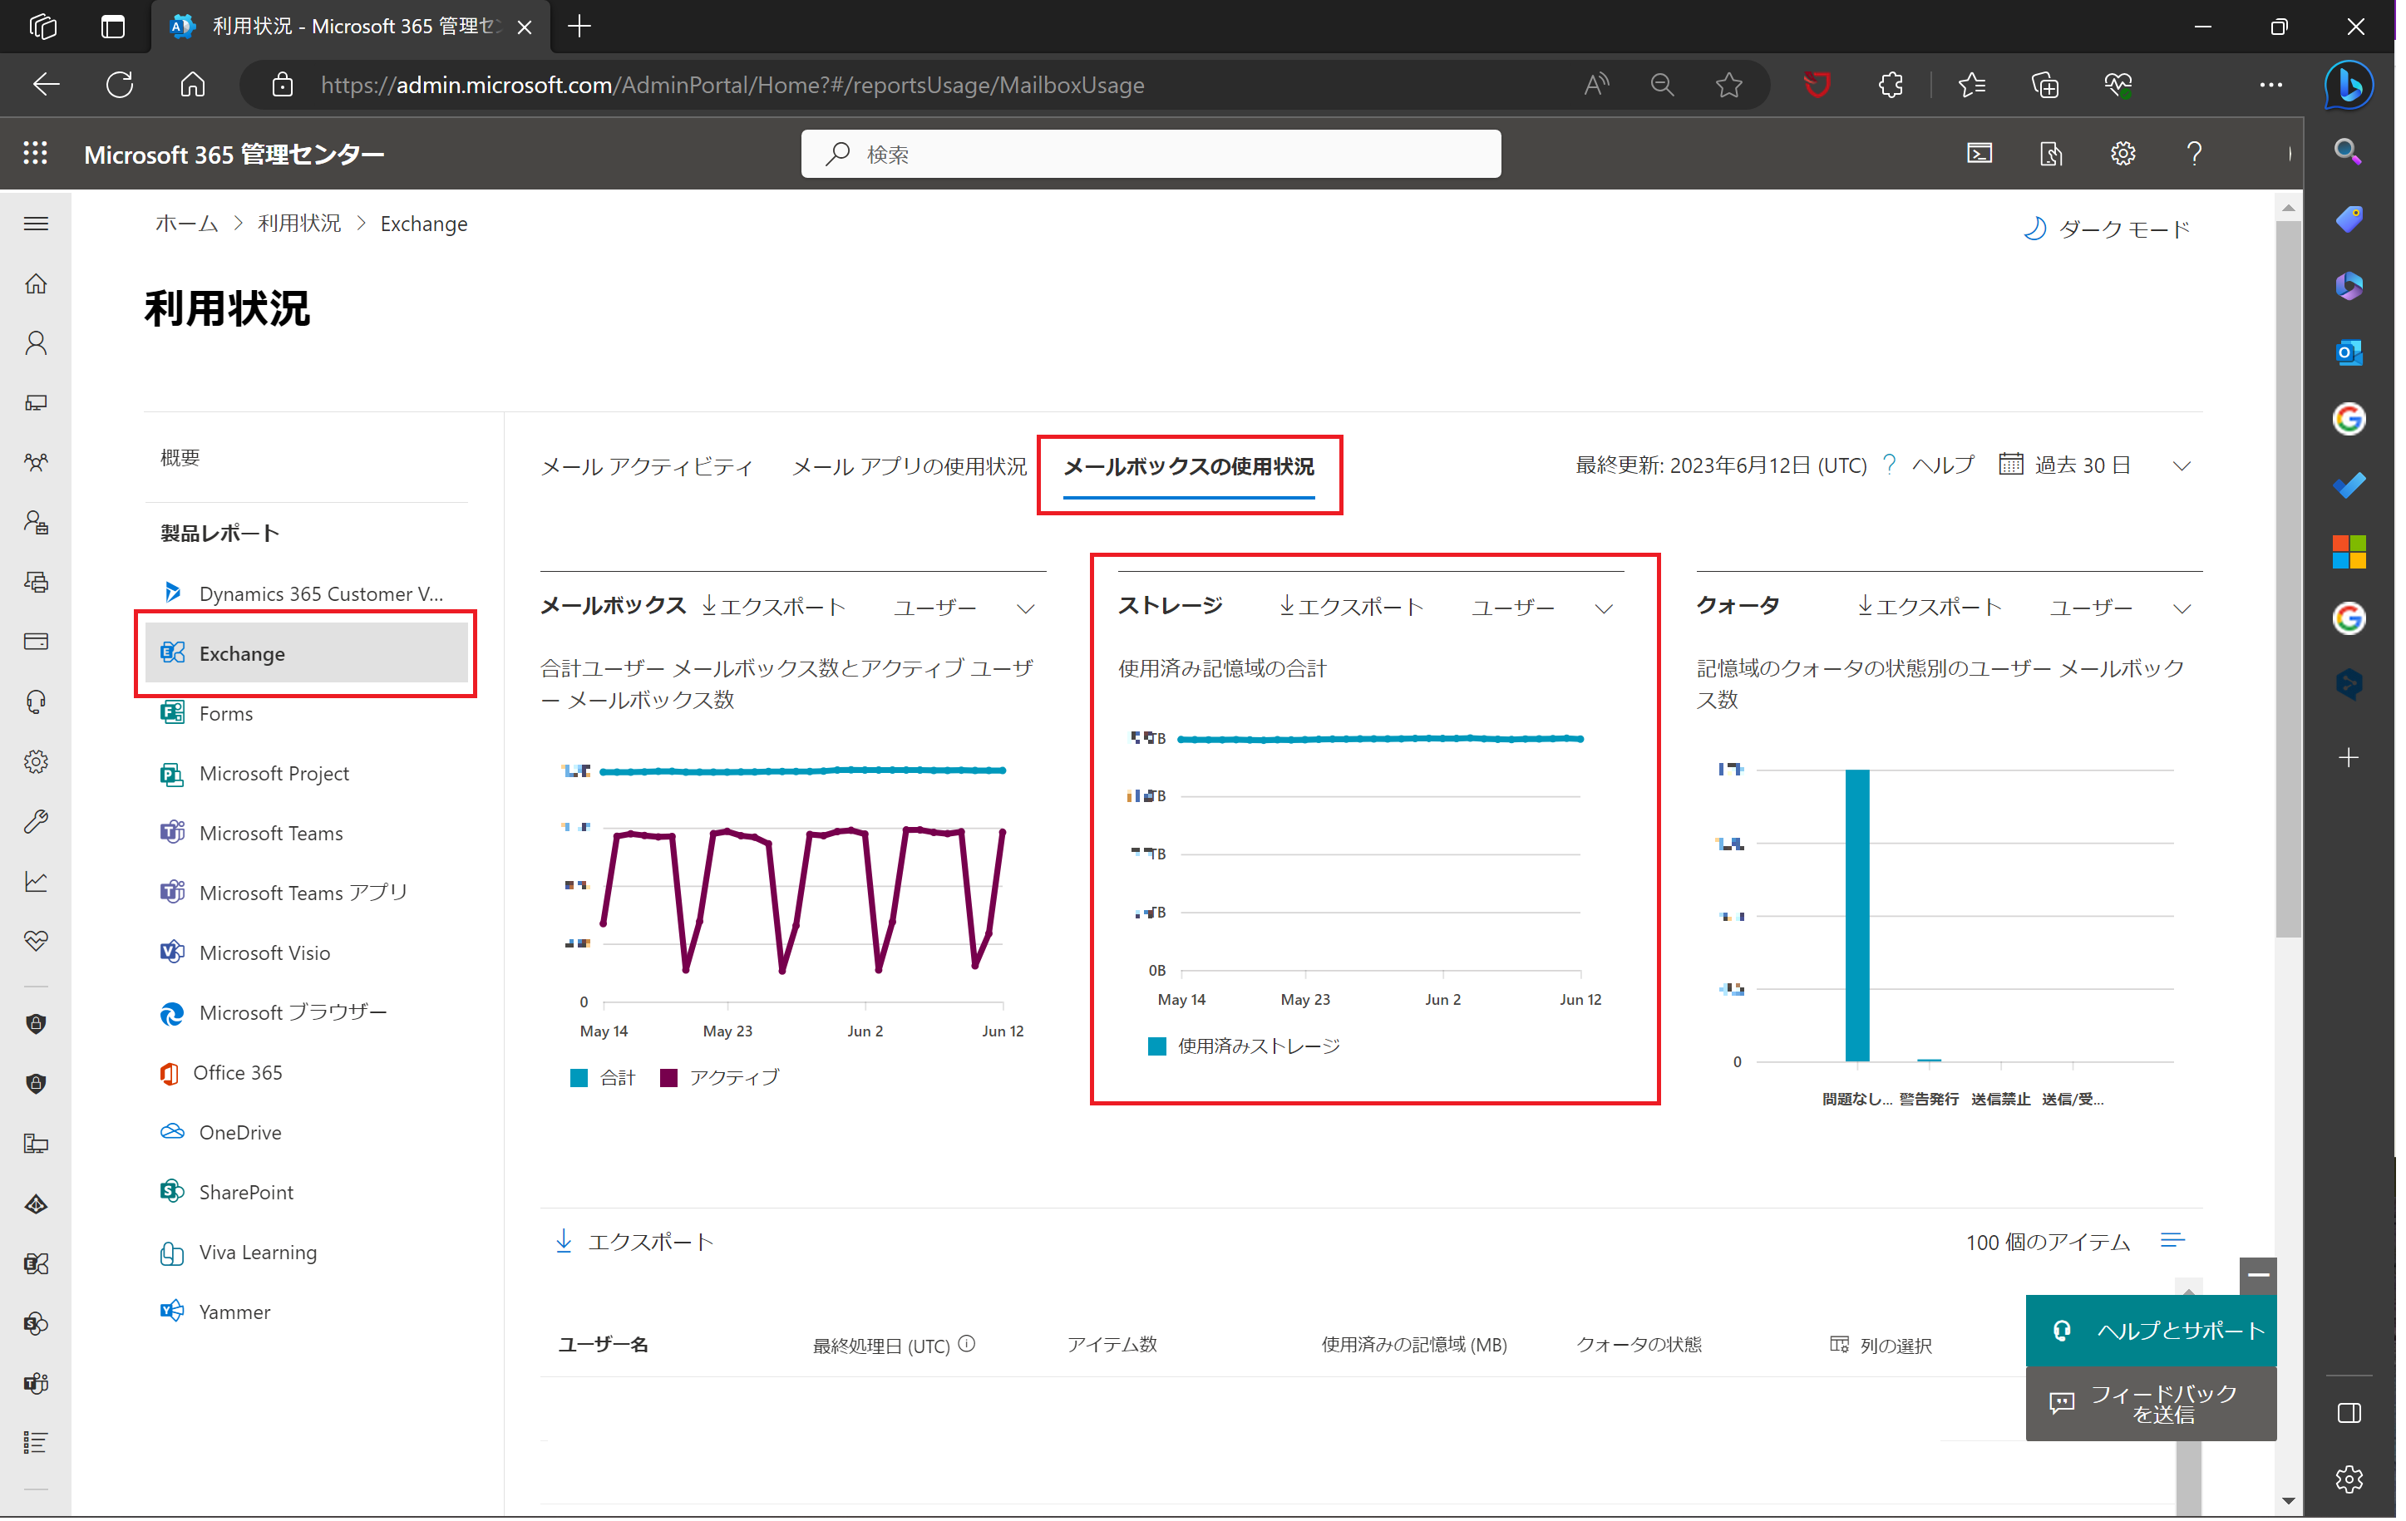Select メールボックスの使用状況 tab
Image resolution: width=2406 pixels, height=1521 pixels.
[1189, 466]
